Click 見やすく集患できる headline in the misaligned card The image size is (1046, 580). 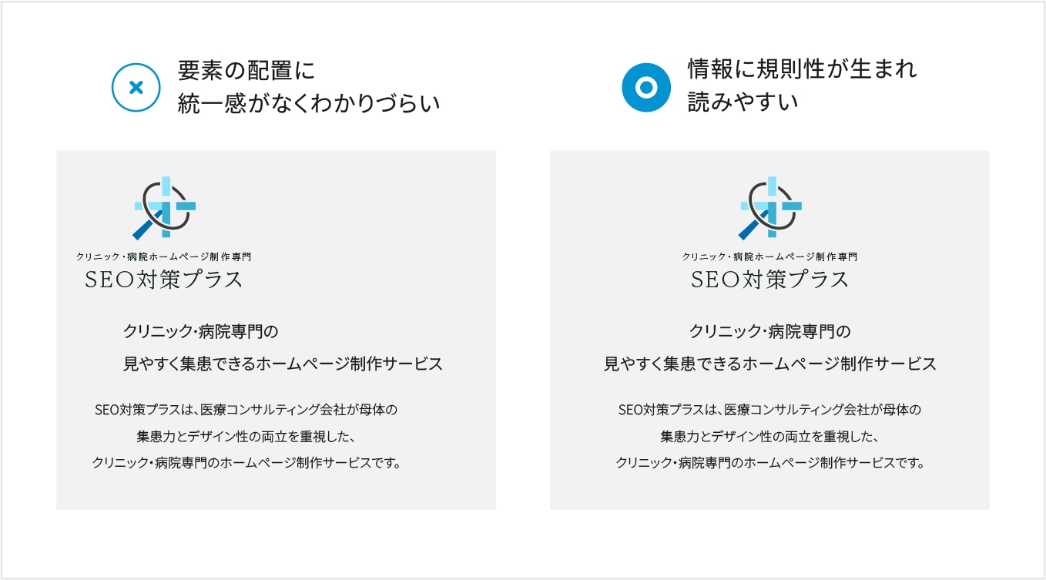click(283, 364)
